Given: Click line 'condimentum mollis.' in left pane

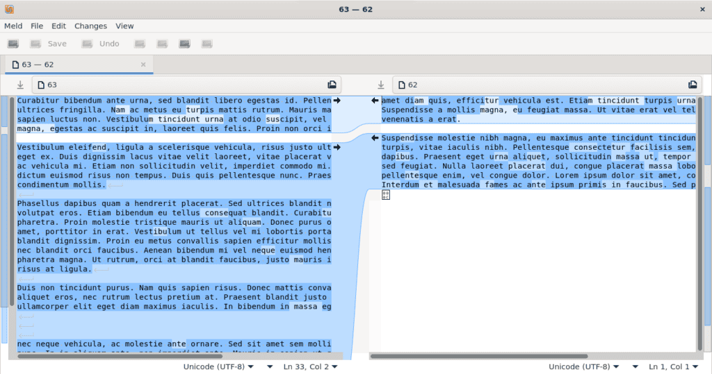Looking at the screenshot, I should (x=61, y=185).
